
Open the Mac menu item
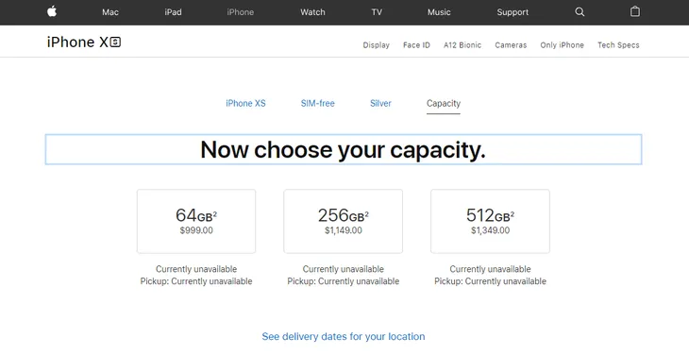pyautogui.click(x=110, y=12)
